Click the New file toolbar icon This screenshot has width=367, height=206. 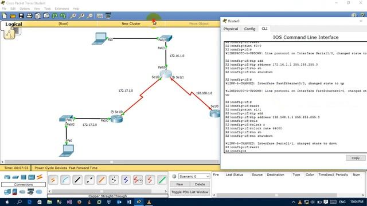pyautogui.click(x=5, y=16)
